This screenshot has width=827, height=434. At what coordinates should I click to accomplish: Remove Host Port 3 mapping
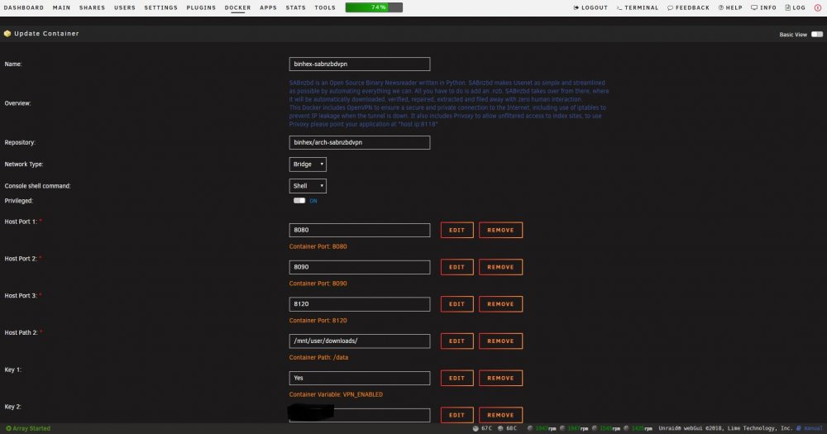point(500,303)
